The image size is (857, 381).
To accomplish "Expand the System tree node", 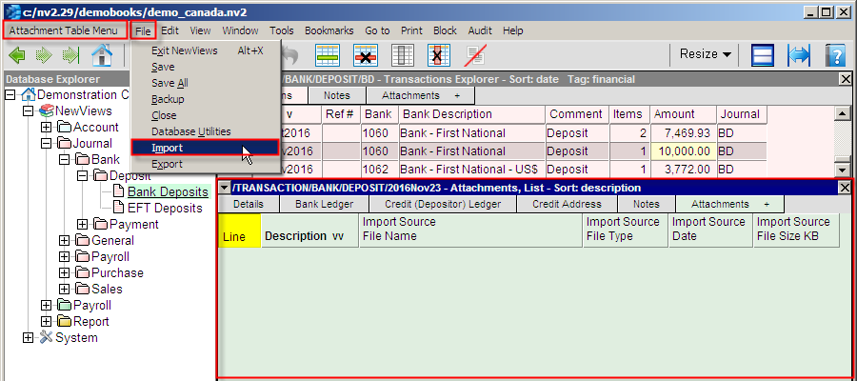I will coord(28,338).
